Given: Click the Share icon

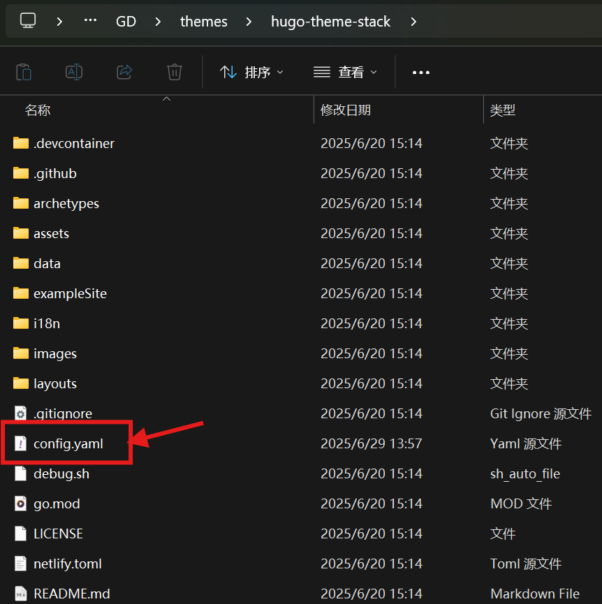Looking at the screenshot, I should (124, 72).
